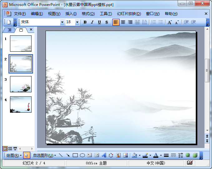Select slide 1 thumbnail

point(21,44)
